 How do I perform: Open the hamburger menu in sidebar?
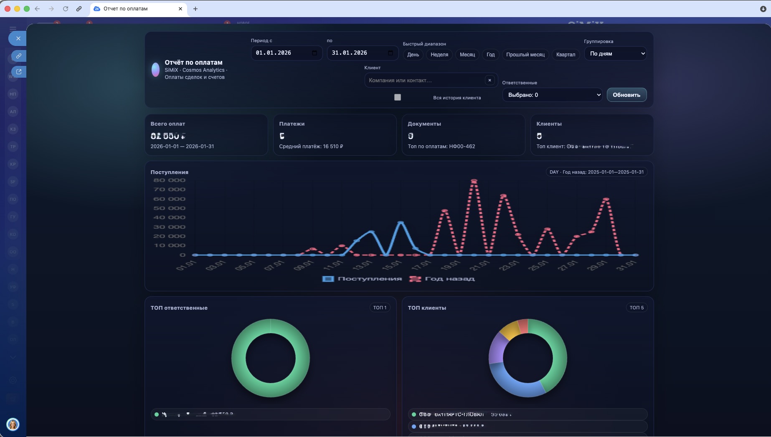pyautogui.click(x=13, y=29)
